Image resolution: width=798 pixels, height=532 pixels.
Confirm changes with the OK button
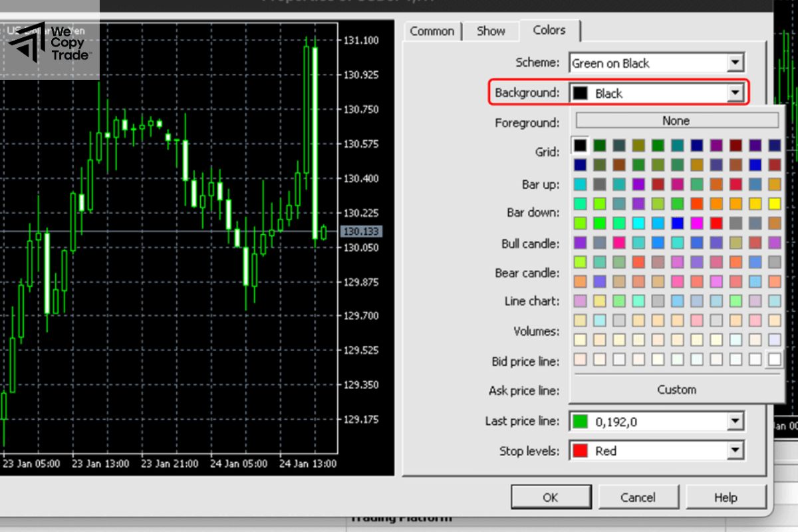coord(551,497)
